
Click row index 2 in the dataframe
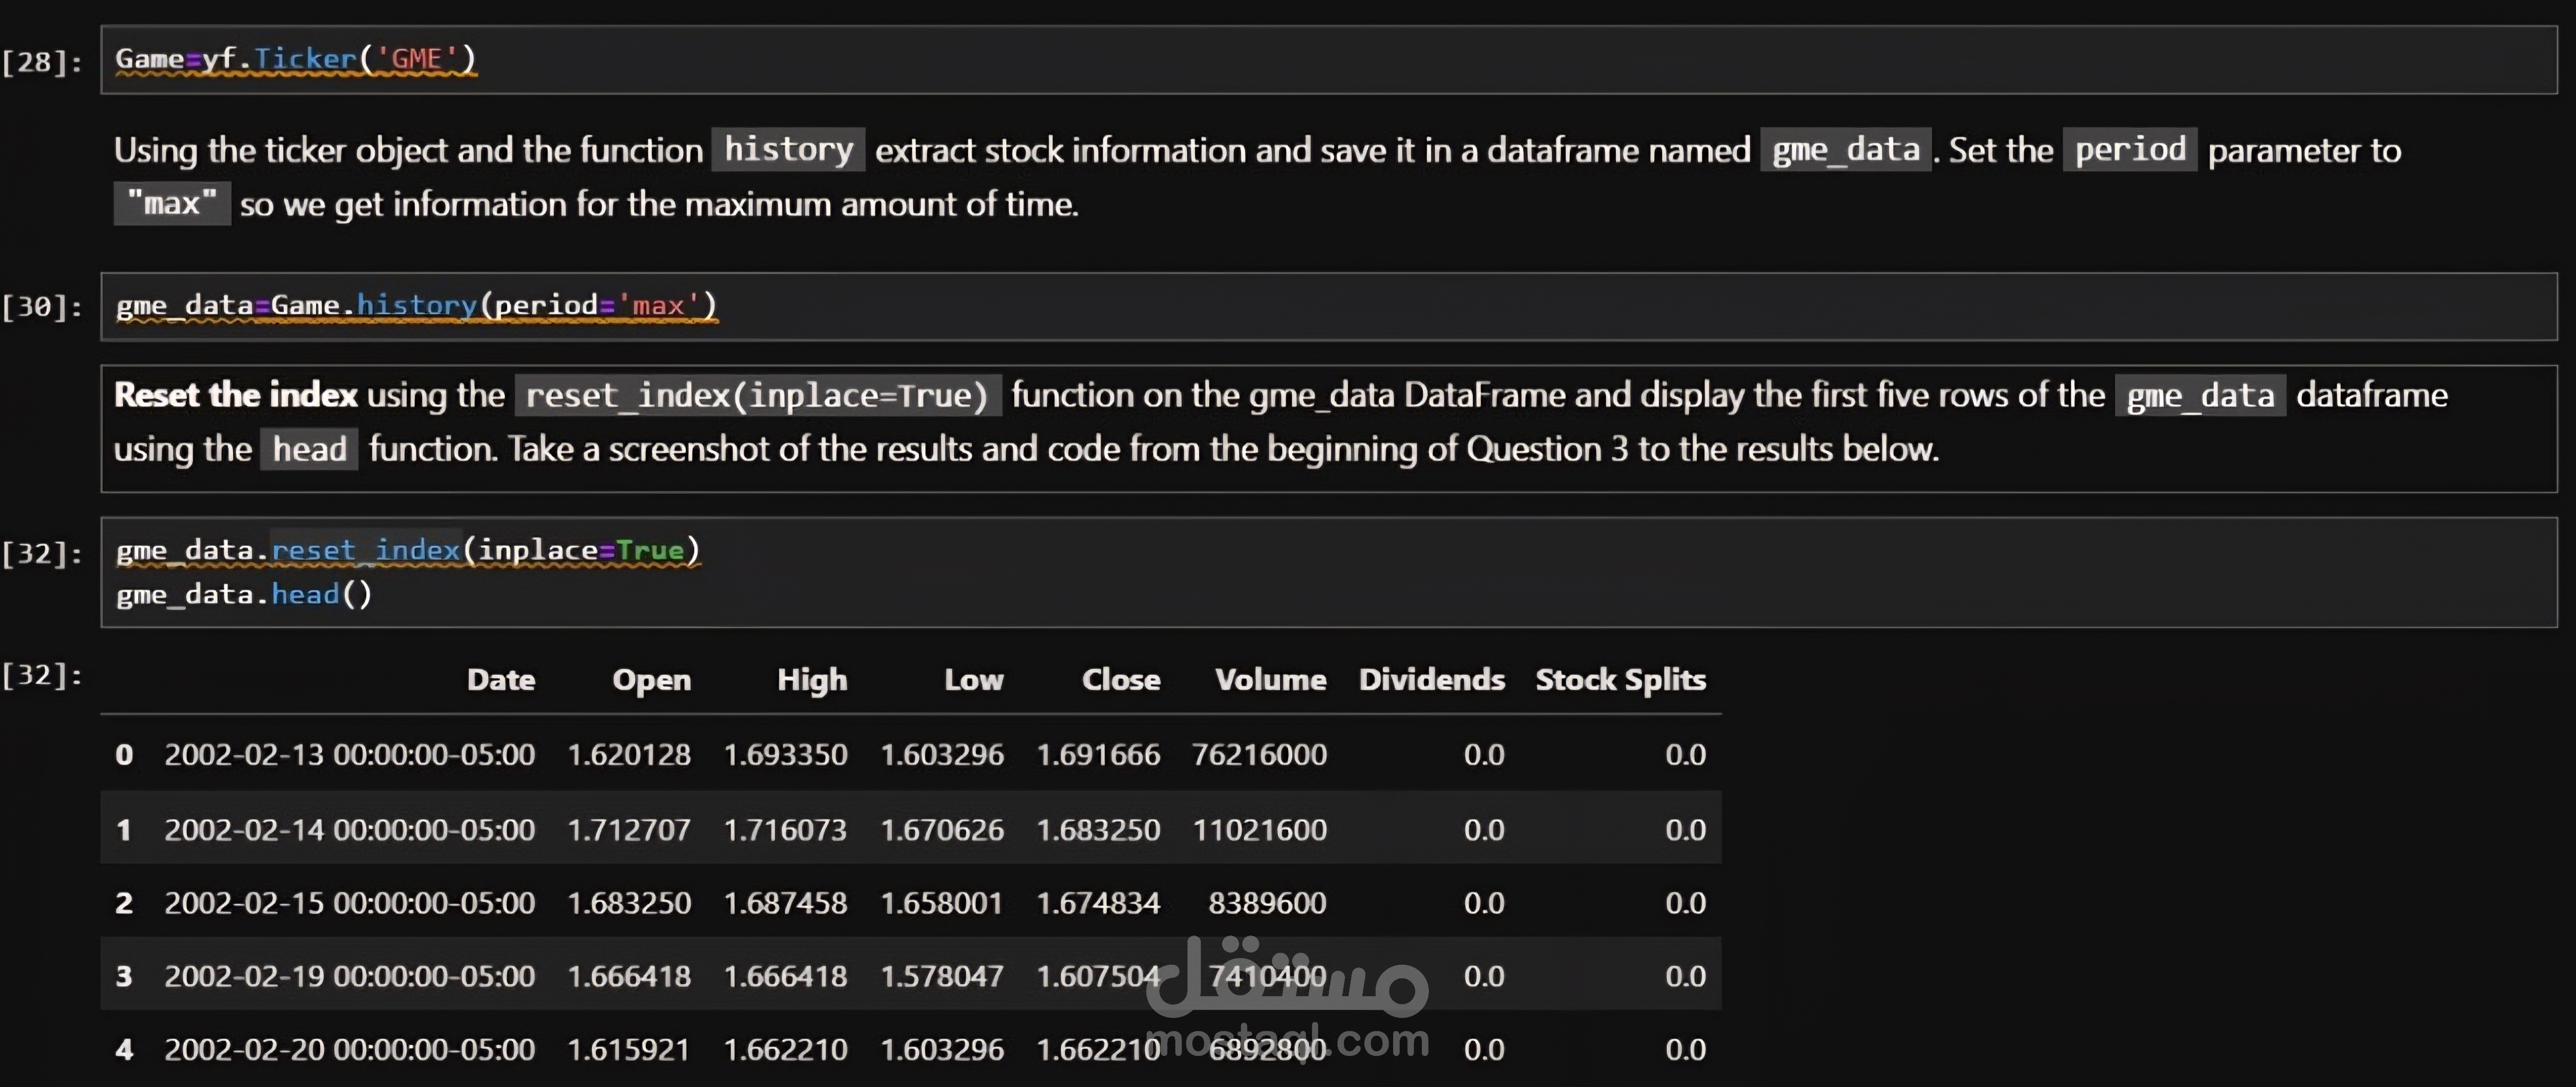(124, 903)
